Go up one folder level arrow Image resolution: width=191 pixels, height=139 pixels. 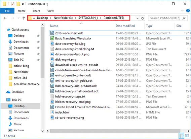(x=24, y=18)
